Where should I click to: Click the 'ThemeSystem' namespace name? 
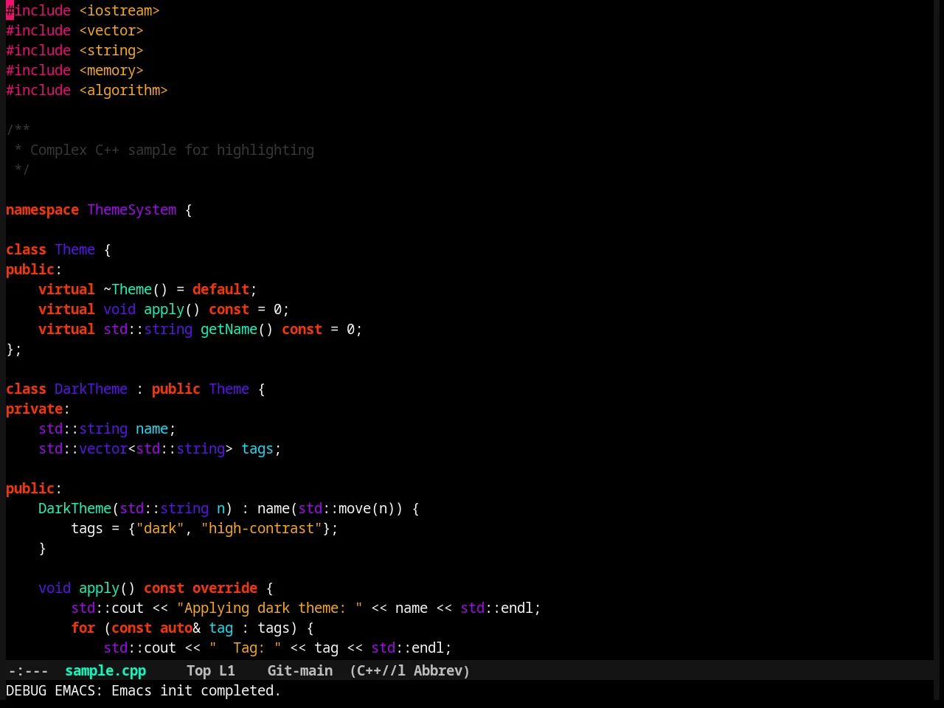tap(132, 209)
